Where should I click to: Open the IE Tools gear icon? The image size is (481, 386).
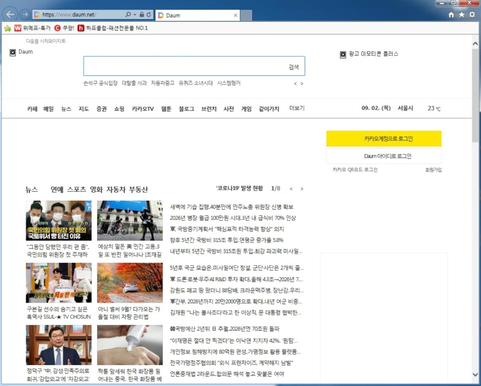472,15
